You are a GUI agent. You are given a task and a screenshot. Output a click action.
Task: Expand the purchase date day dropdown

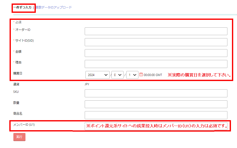pos(132,75)
